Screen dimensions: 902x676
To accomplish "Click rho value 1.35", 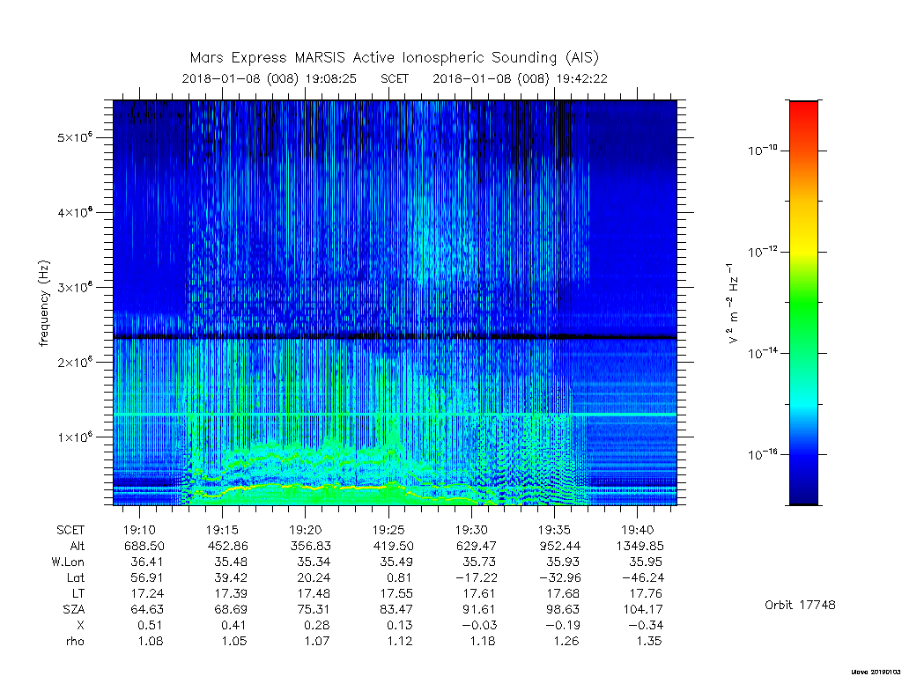I will coord(649,641).
